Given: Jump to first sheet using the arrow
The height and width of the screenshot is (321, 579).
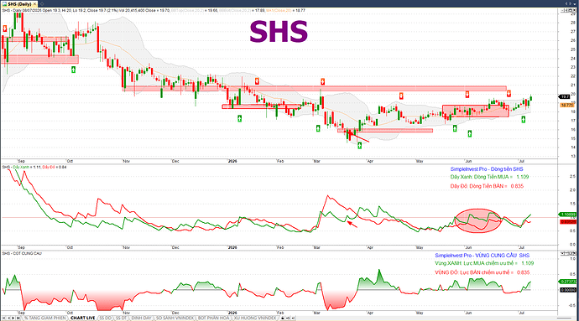Looking at the screenshot, I should (x=4, y=318).
